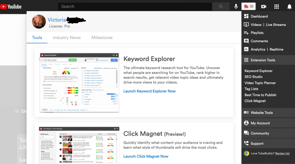The image size is (295, 164).
Task: Click the Keyword Explorer preview thumbnail
Action: pyautogui.click(x=79, y=82)
